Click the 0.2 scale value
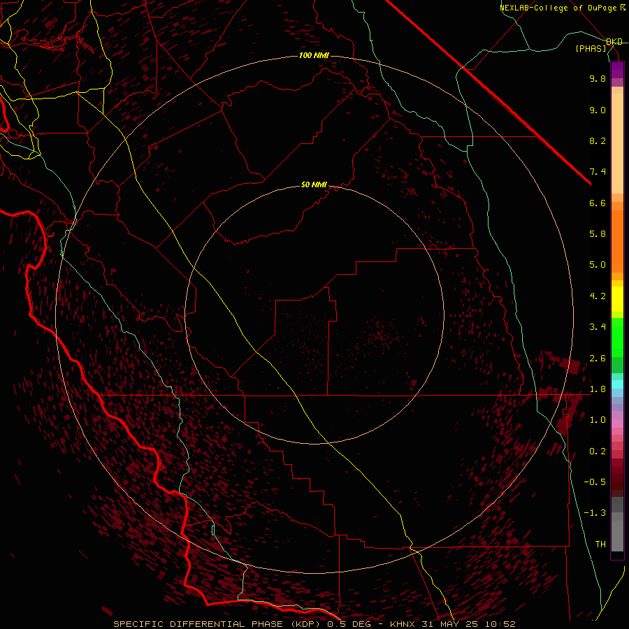The width and height of the screenshot is (629, 629). tap(598, 451)
